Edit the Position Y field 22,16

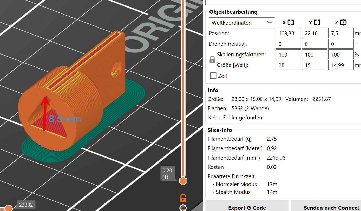click(315, 33)
